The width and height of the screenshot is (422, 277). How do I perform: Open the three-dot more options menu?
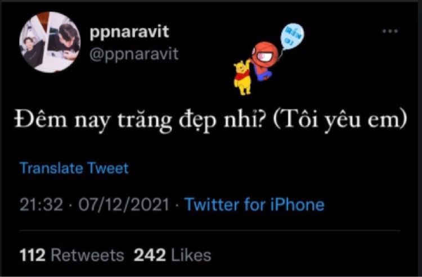[389, 31]
